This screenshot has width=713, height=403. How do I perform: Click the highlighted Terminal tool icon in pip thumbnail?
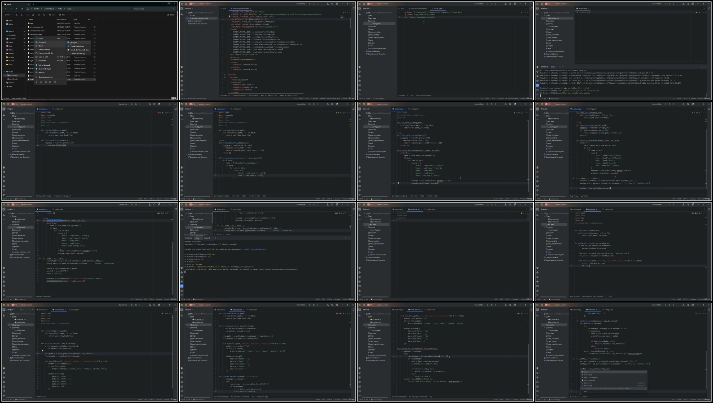(x=537, y=85)
